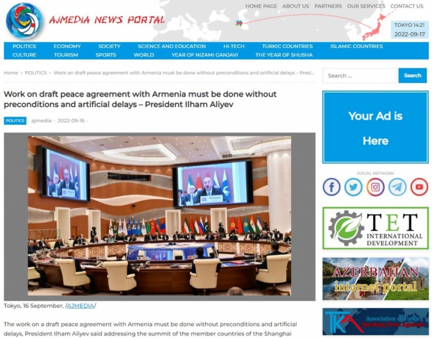Open the Instagram social network icon
Viewport: 432px width, 338px height.
pos(375,187)
